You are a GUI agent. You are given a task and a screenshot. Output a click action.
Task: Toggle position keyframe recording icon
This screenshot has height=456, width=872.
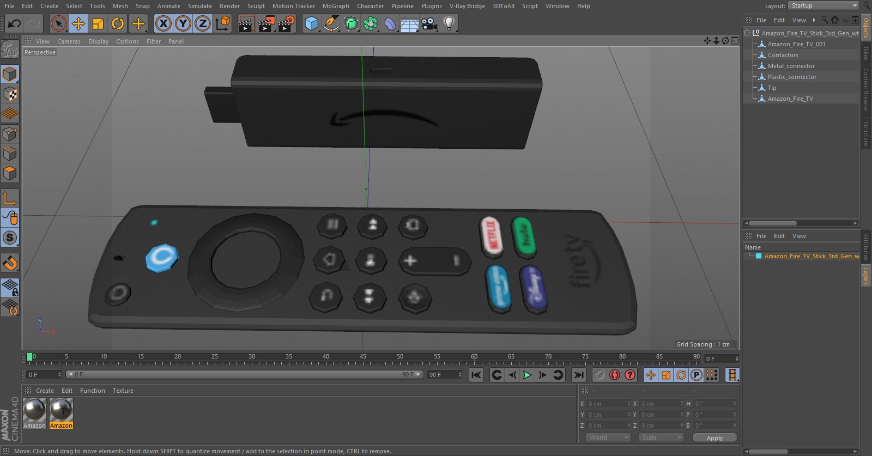[651, 375]
